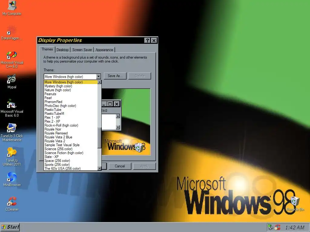The height and width of the screenshot is (232, 310).
Task: Click the disabled Delete button
Action: click(140, 76)
